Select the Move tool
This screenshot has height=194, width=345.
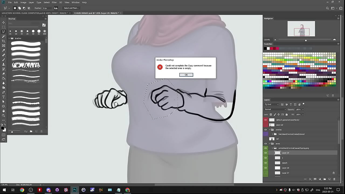pos(4,22)
